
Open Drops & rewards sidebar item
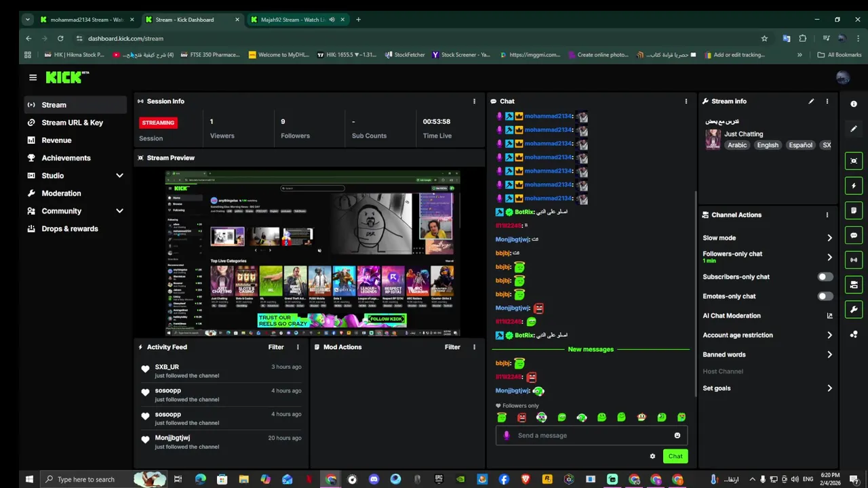click(75, 228)
